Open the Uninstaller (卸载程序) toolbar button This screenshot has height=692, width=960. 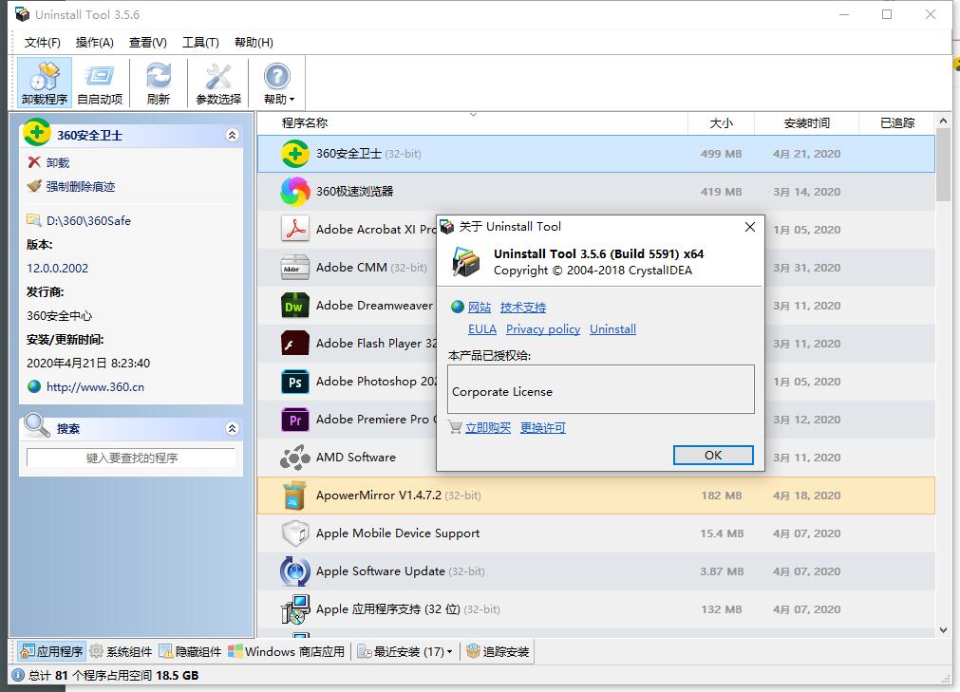44,83
